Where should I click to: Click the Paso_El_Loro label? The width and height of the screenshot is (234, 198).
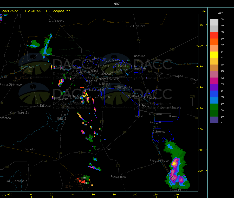180,190
